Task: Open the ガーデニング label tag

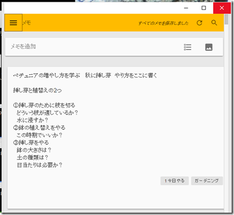Action: coord(207,181)
